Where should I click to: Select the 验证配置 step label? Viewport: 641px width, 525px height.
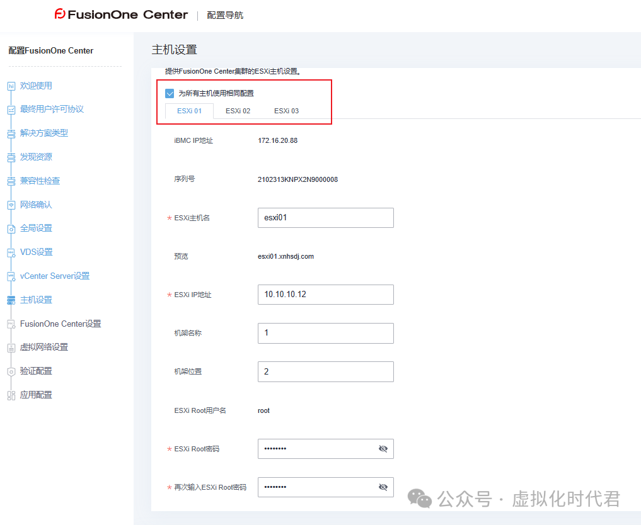click(36, 371)
